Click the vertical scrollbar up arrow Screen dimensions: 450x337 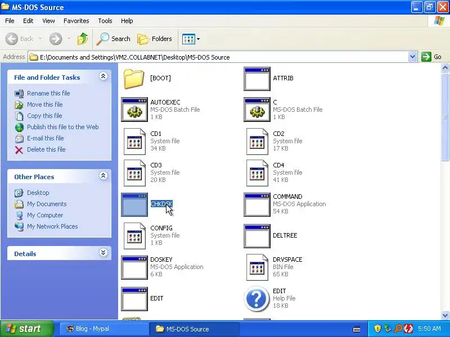tap(445, 68)
